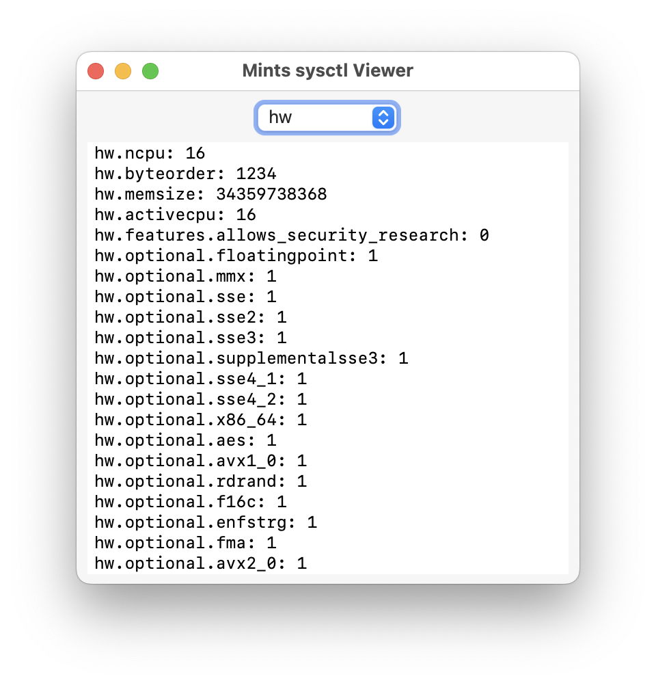Click the hw.optional.fma line

coord(185,543)
